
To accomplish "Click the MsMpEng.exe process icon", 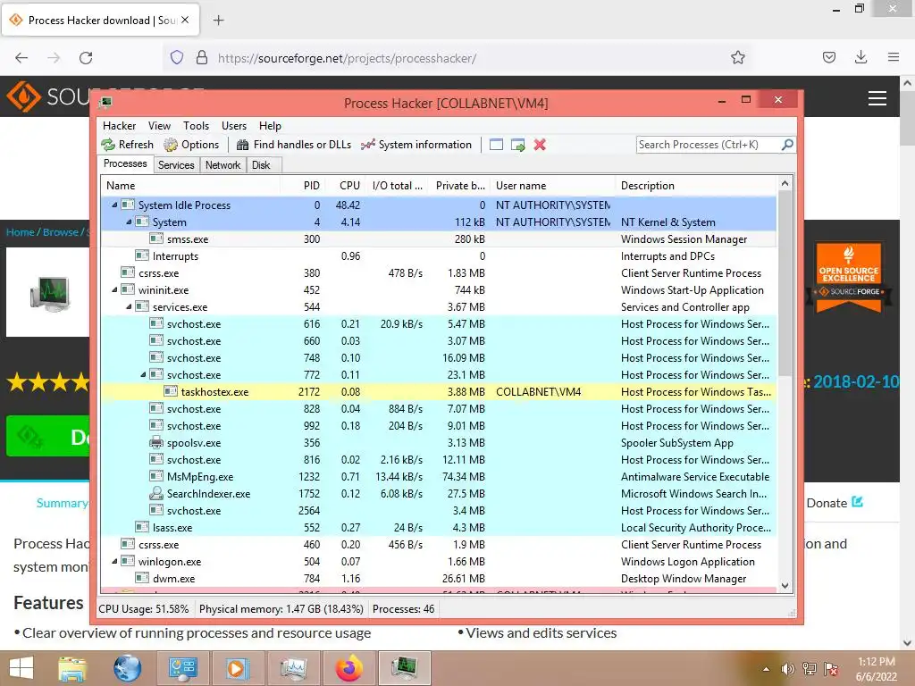I will [156, 477].
